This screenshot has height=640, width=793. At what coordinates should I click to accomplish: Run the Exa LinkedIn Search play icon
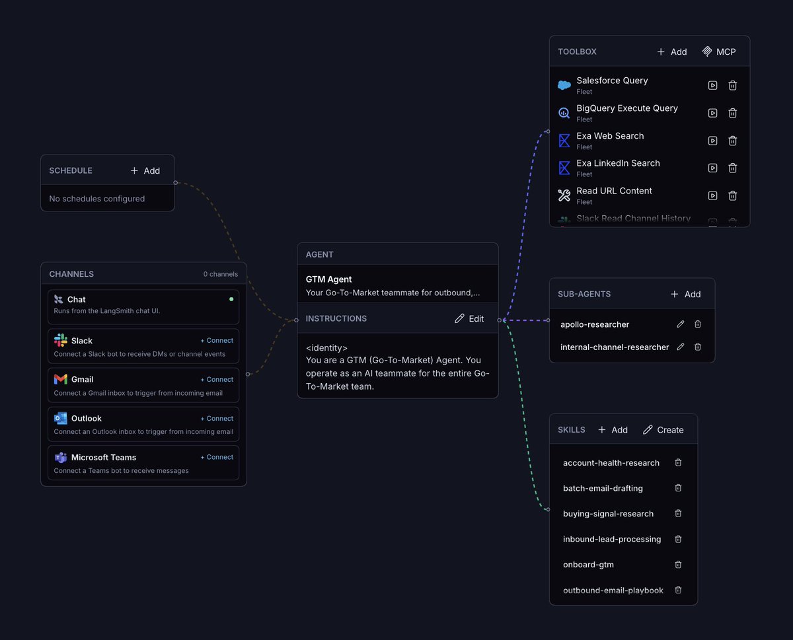click(712, 168)
